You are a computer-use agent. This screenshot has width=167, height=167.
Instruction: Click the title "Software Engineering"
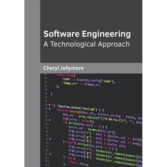[x=87, y=34]
